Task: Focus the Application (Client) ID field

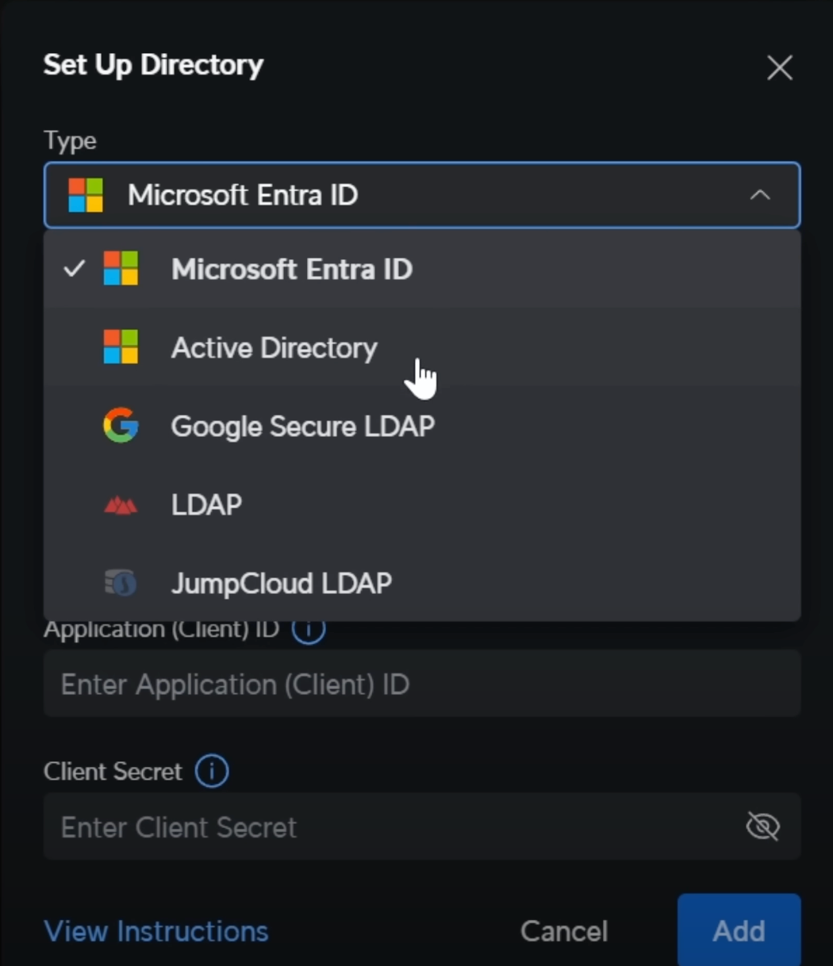Action: tap(422, 684)
